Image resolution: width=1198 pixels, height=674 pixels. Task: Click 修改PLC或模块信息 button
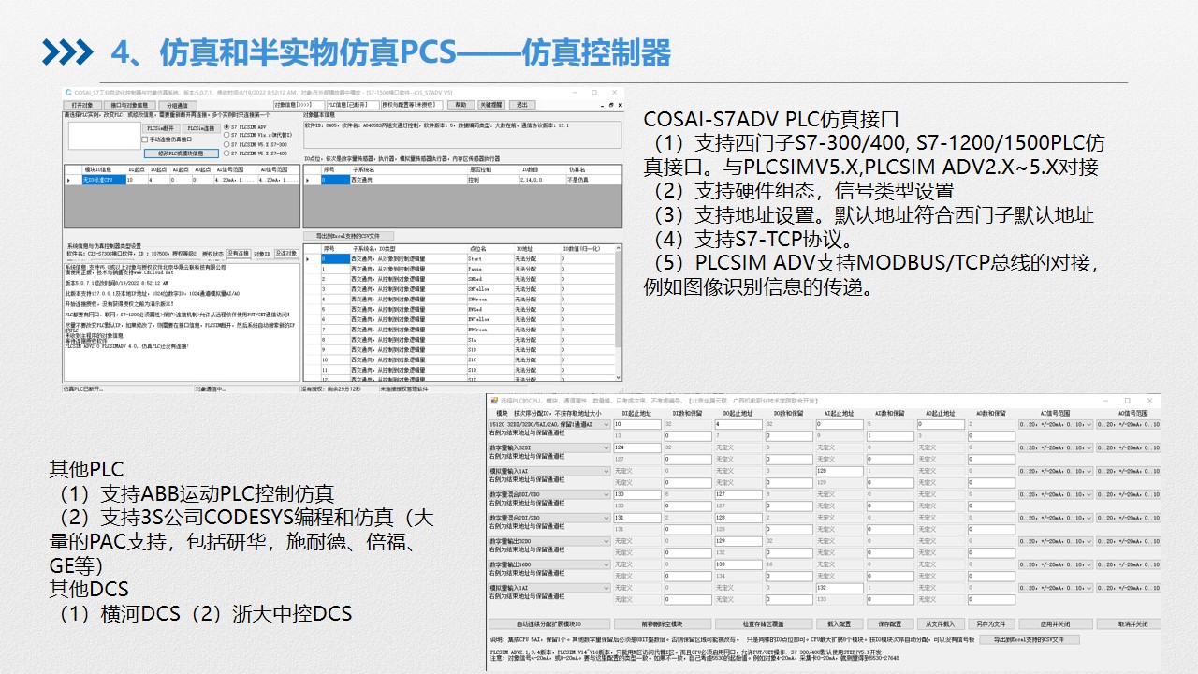(181, 154)
